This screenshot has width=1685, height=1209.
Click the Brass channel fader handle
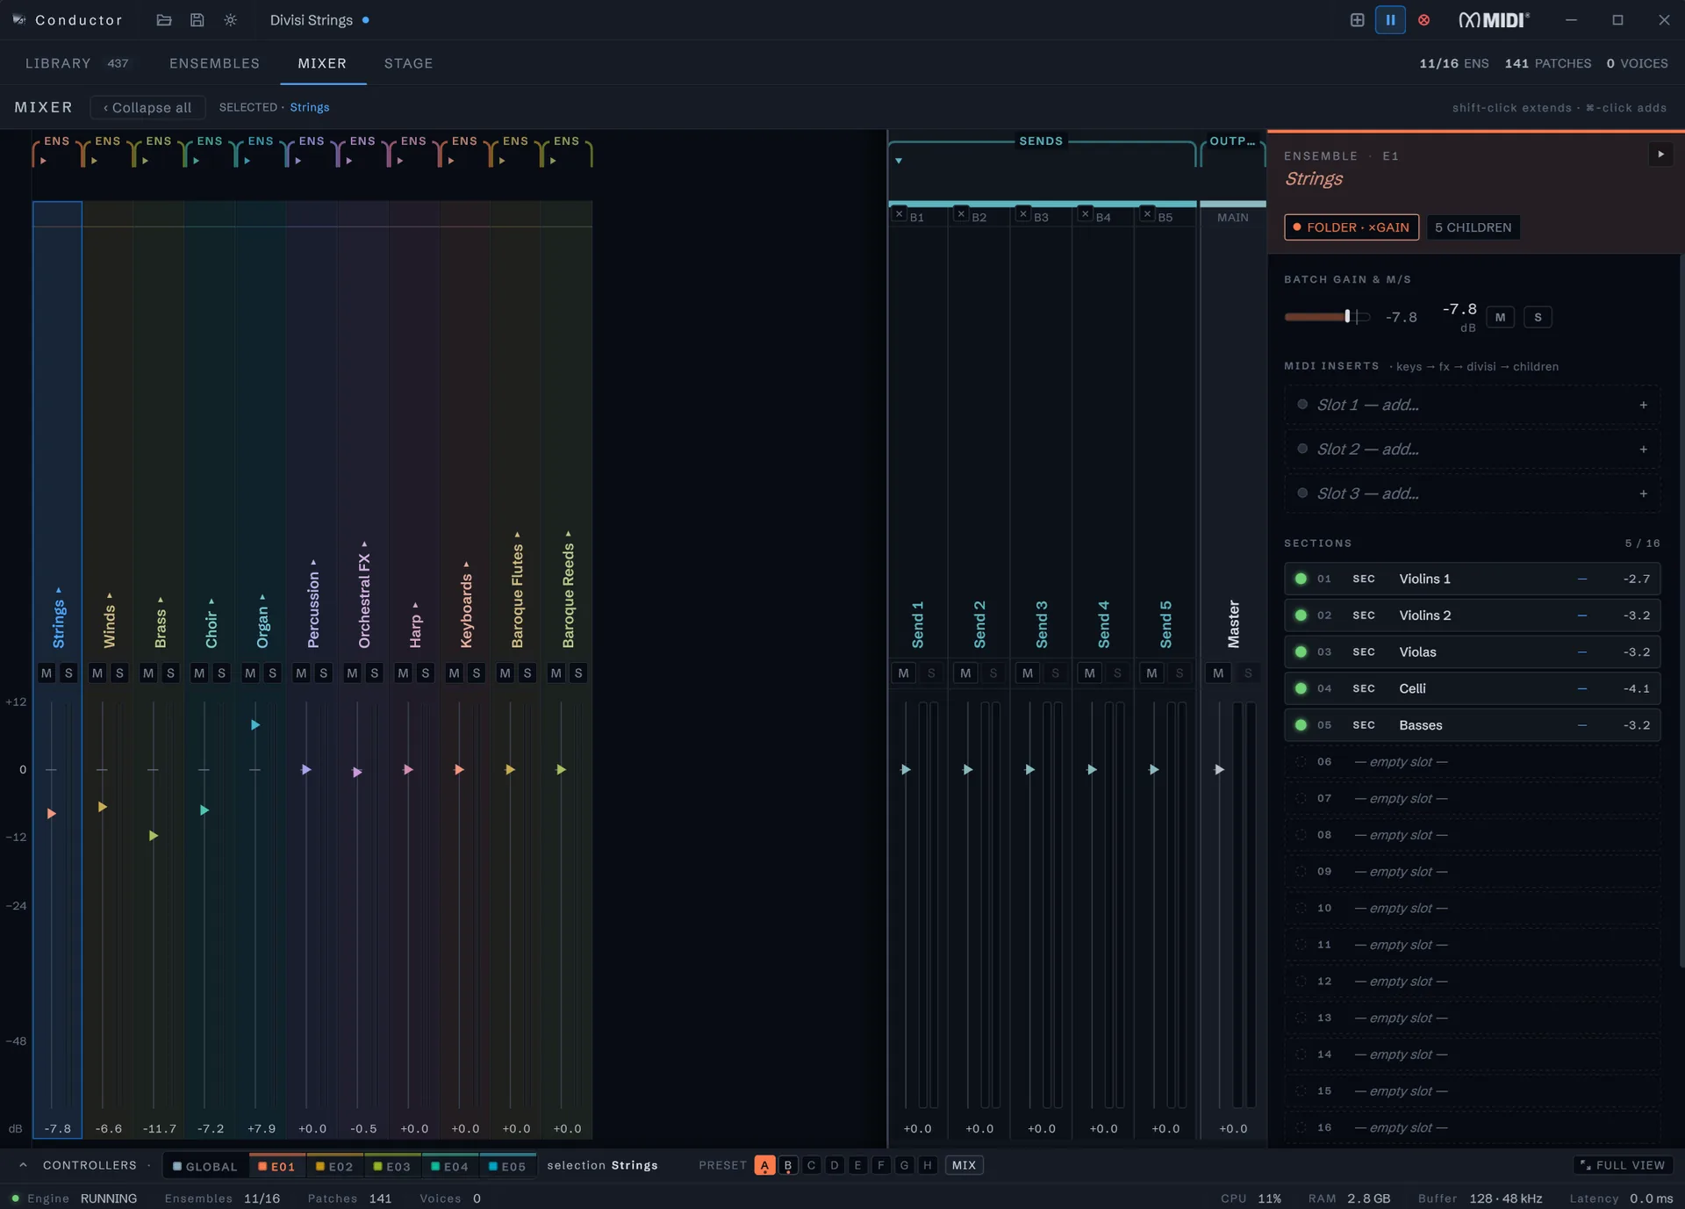(x=154, y=836)
